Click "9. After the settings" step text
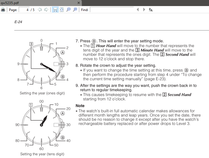 tap(136, 88)
